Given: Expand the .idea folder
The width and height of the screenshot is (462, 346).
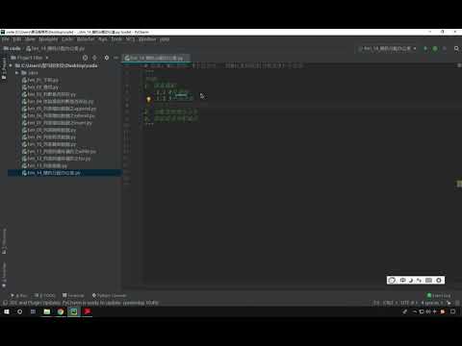Looking at the screenshot, I should pyautogui.click(x=17, y=73).
